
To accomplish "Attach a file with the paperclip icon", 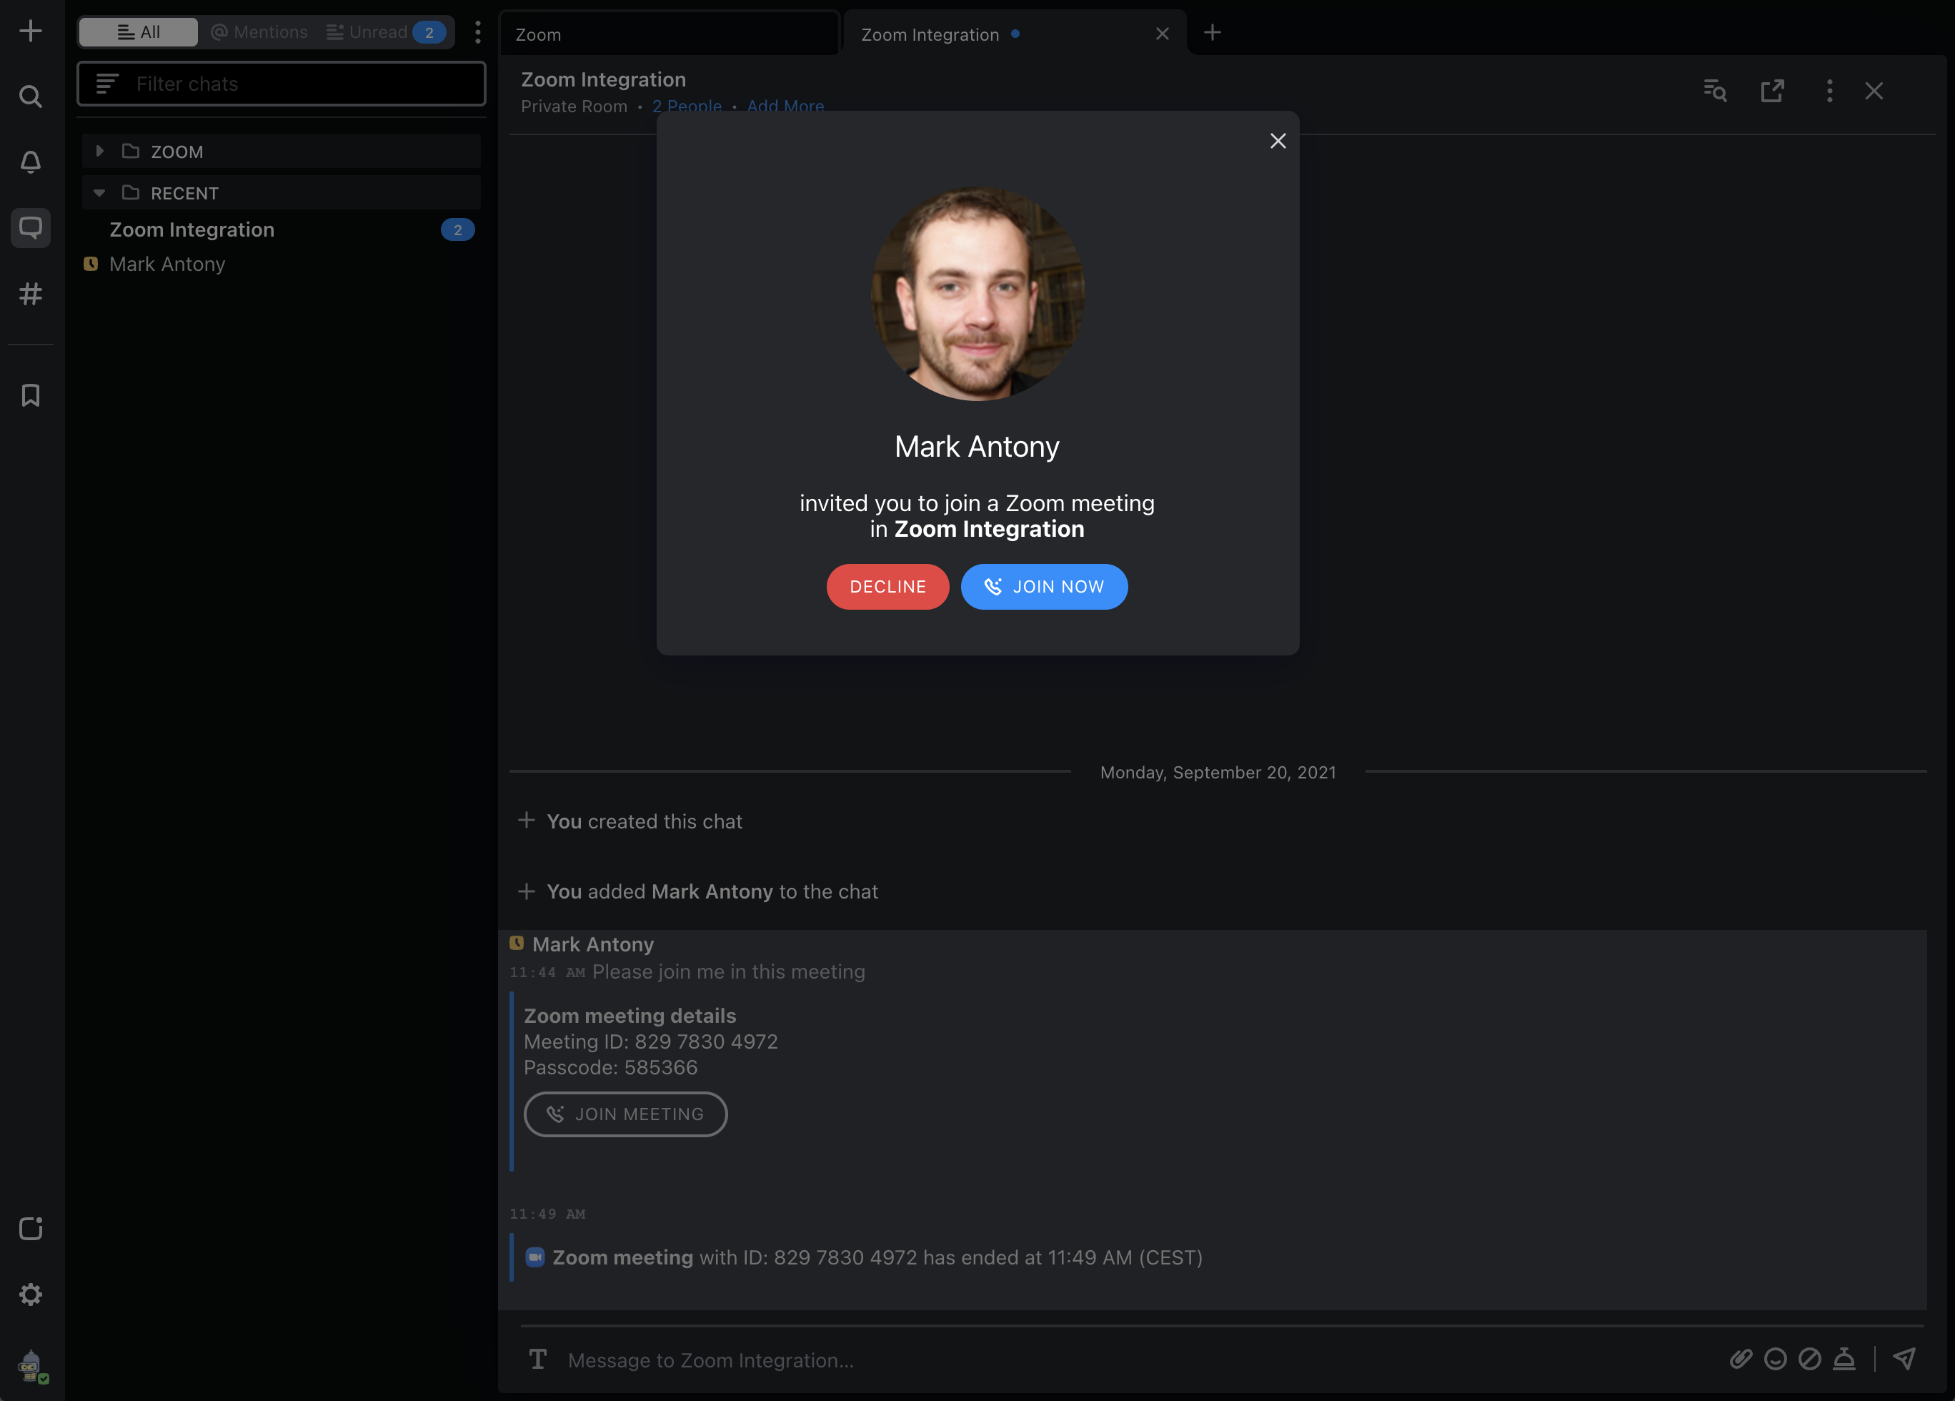I will [1741, 1360].
